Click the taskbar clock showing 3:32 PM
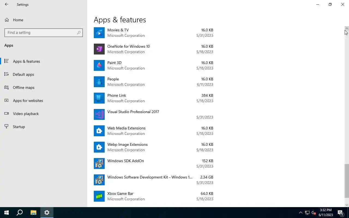Image resolution: width=349 pixels, height=218 pixels. [x=326, y=213]
